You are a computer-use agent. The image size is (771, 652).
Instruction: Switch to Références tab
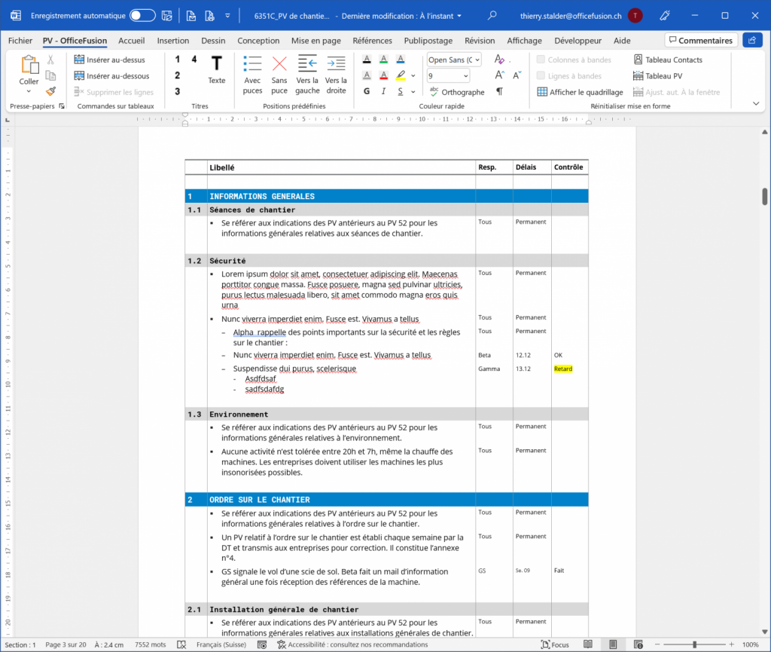pyautogui.click(x=372, y=41)
